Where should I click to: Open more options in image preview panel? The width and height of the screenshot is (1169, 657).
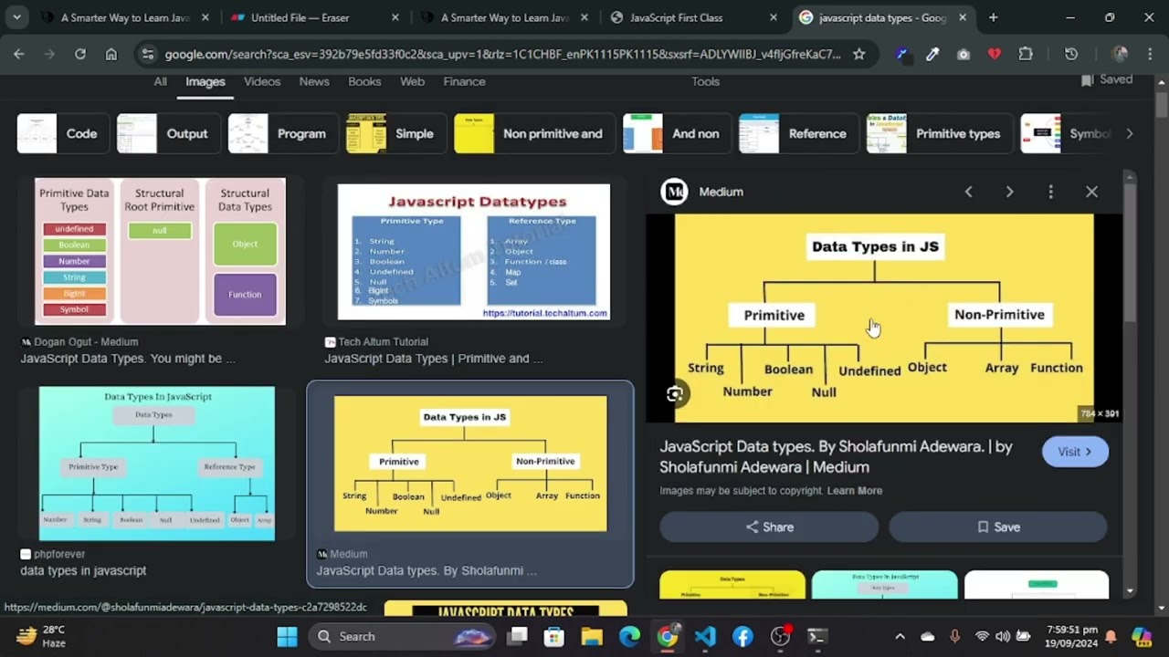coord(1050,192)
